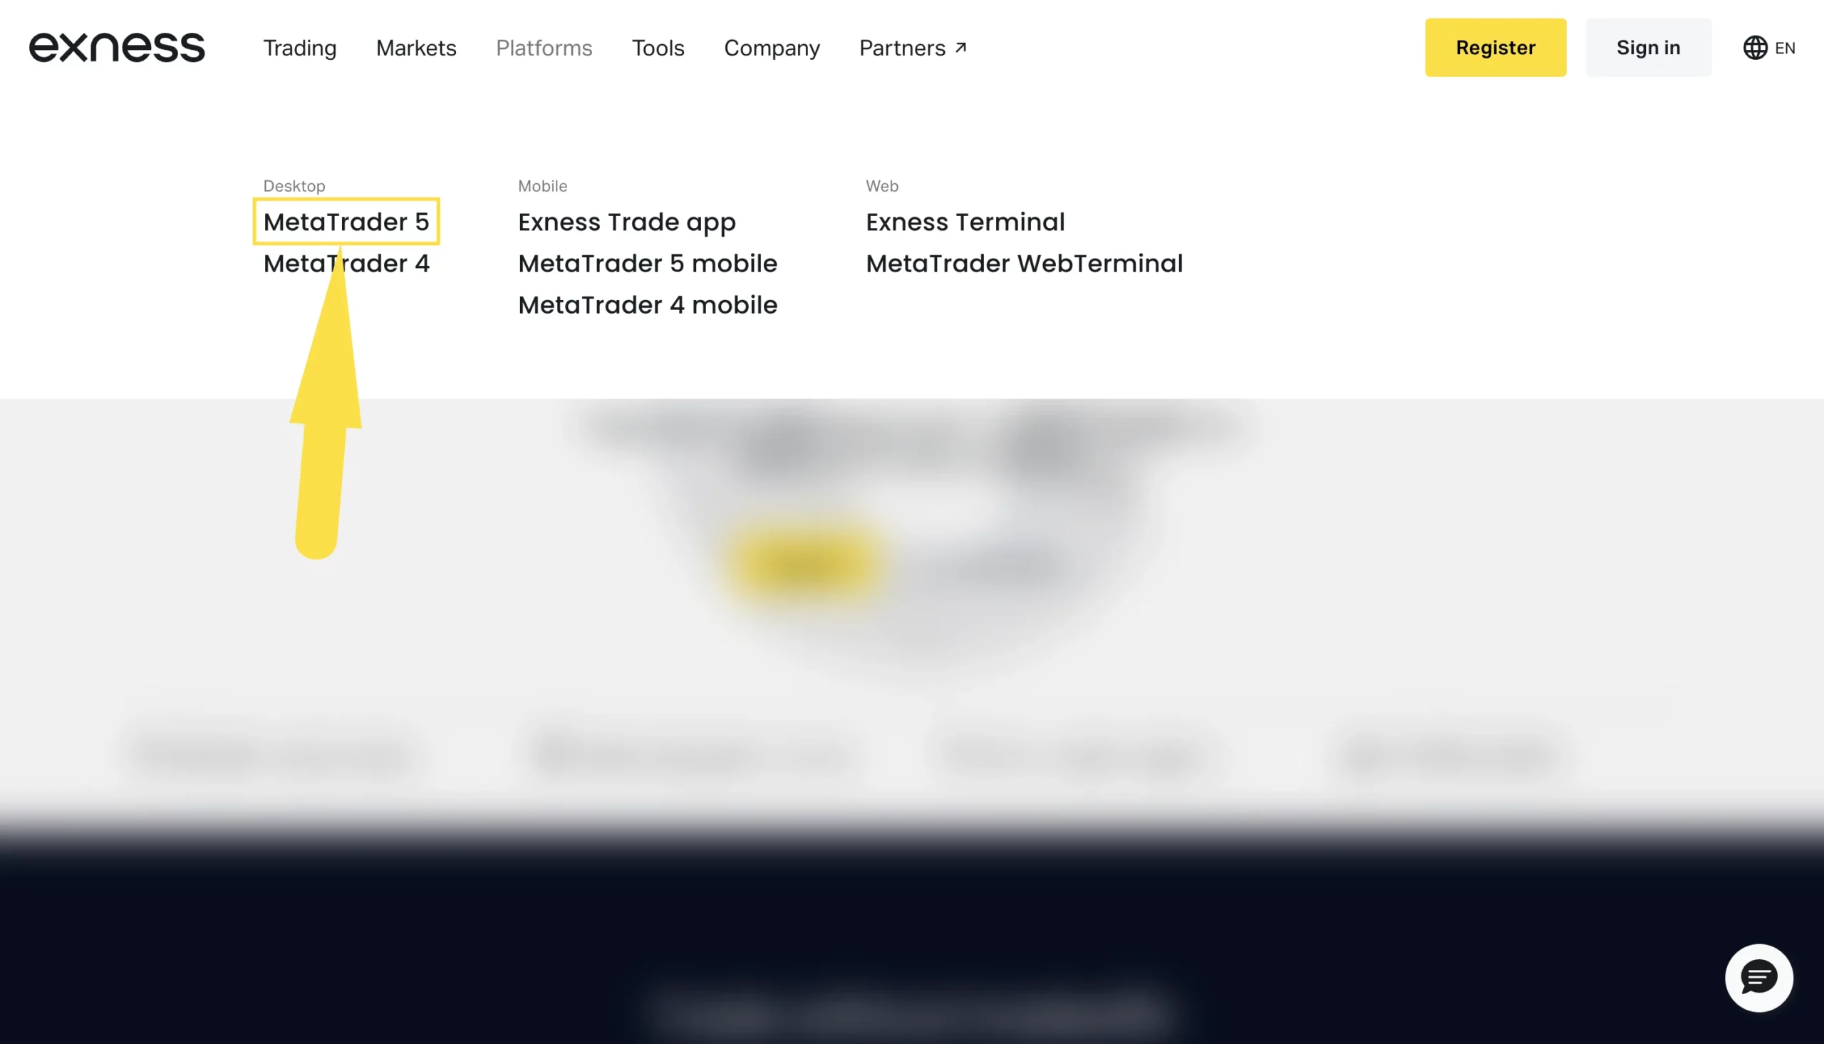Screen dimensions: 1824x1044
Task: Toggle the MetaTrader 5 mobile option
Action: [x=646, y=263]
